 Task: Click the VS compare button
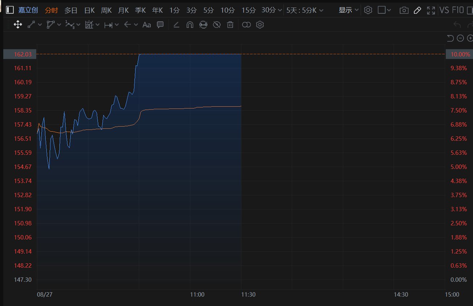pos(444,10)
